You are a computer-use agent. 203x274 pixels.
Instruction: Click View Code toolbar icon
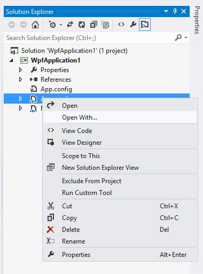tap(121, 25)
